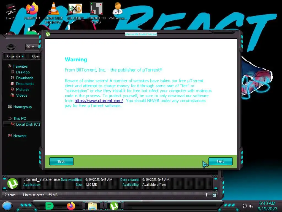Screen dimensions: 282x212
Task: Open the green notes taskbar app
Action: 50,206
